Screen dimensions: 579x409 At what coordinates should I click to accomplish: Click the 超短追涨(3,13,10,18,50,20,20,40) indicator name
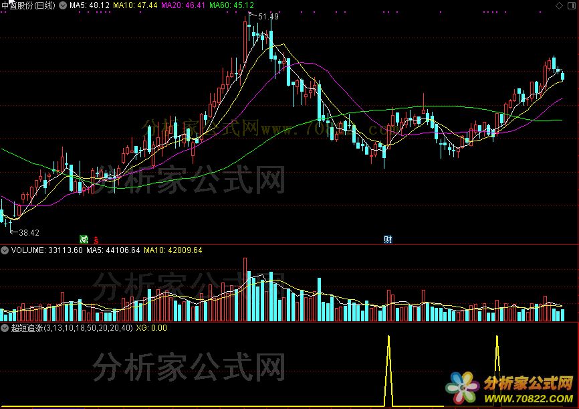pos(72,328)
